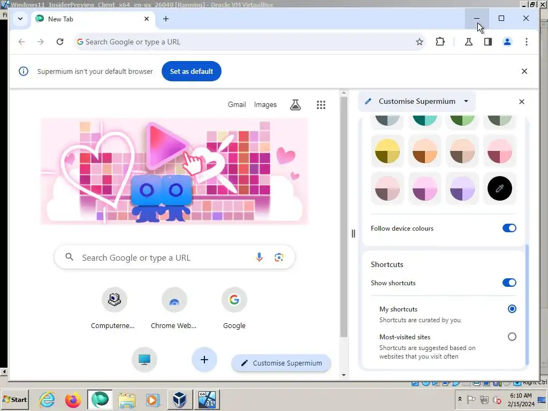548x411 pixels.
Task: Add a new shortcut with plus tile
Action: click(204, 360)
